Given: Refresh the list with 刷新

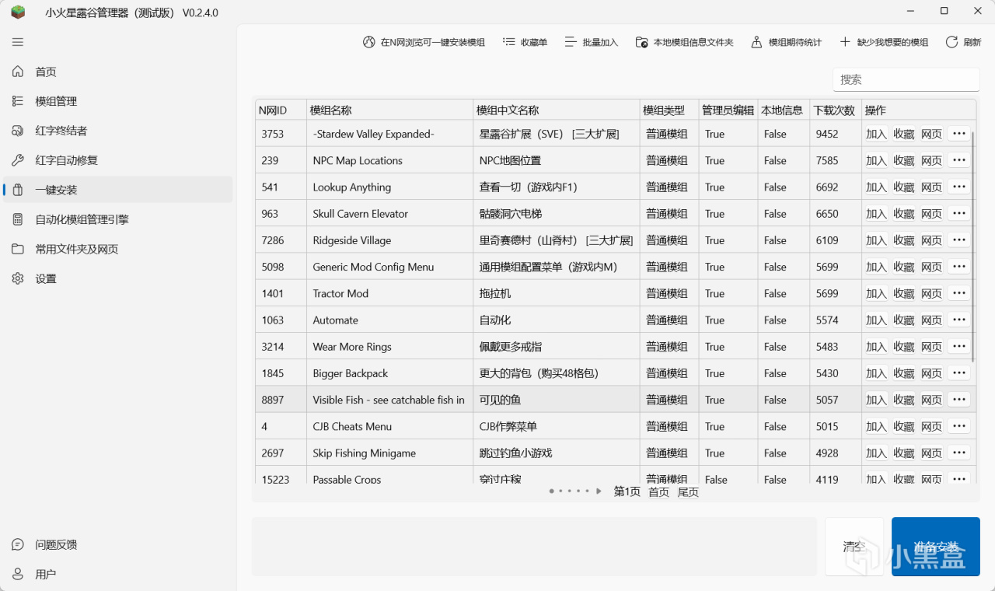Looking at the screenshot, I should click(963, 42).
